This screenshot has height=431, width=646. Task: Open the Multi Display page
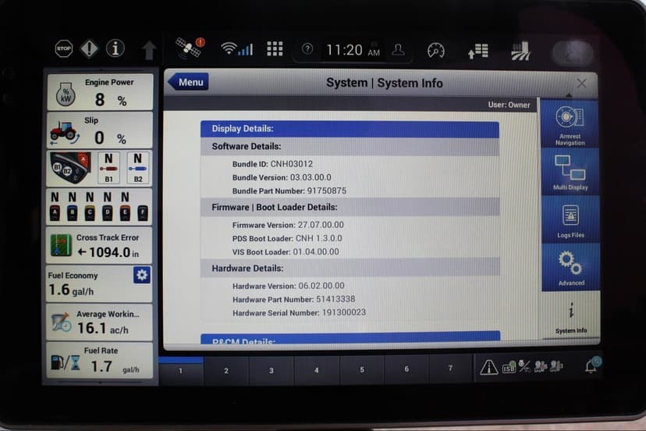[570, 171]
